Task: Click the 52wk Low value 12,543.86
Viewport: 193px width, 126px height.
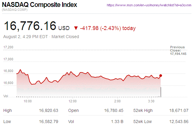Action: pos(179,121)
